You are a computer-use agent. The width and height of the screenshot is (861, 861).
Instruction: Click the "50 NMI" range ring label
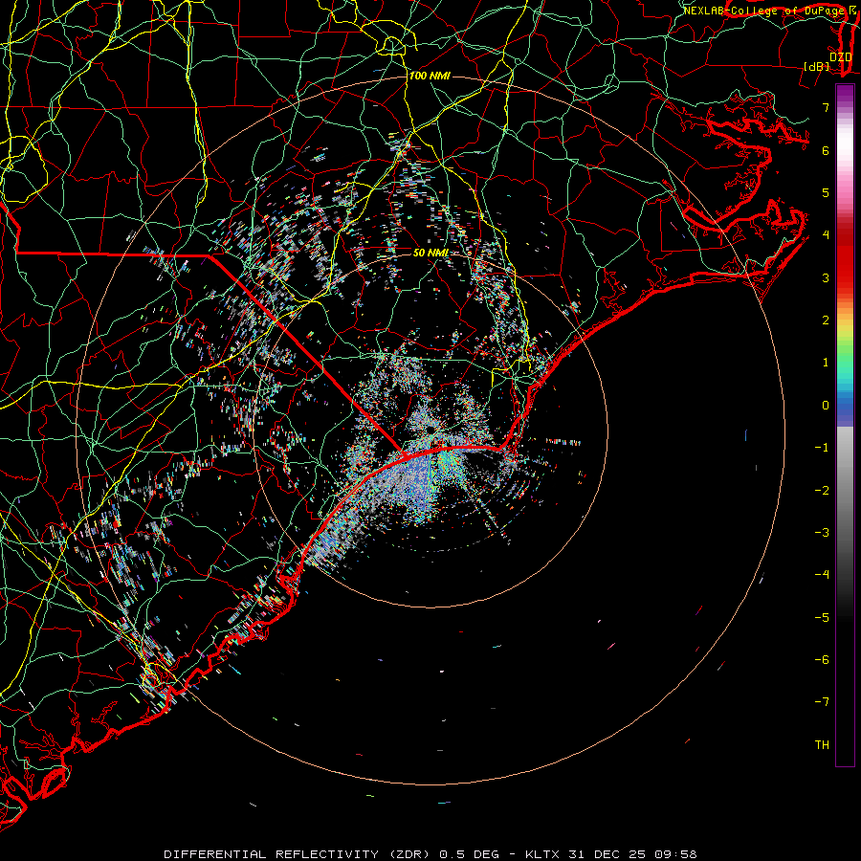[x=430, y=253]
